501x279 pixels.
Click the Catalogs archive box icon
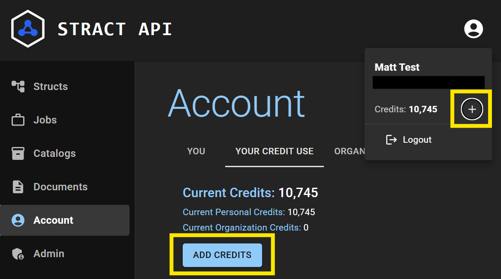point(18,153)
